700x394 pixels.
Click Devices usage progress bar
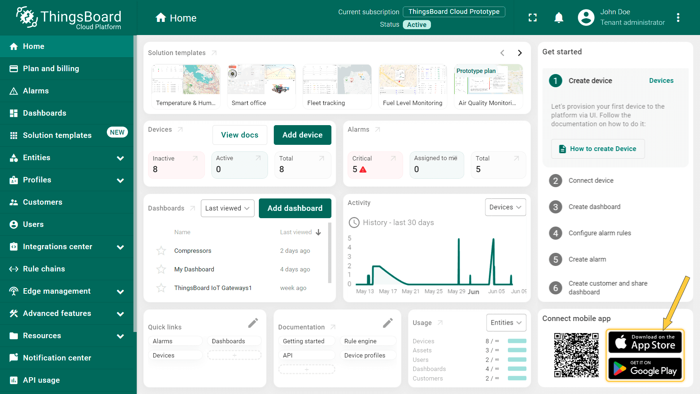(517, 341)
